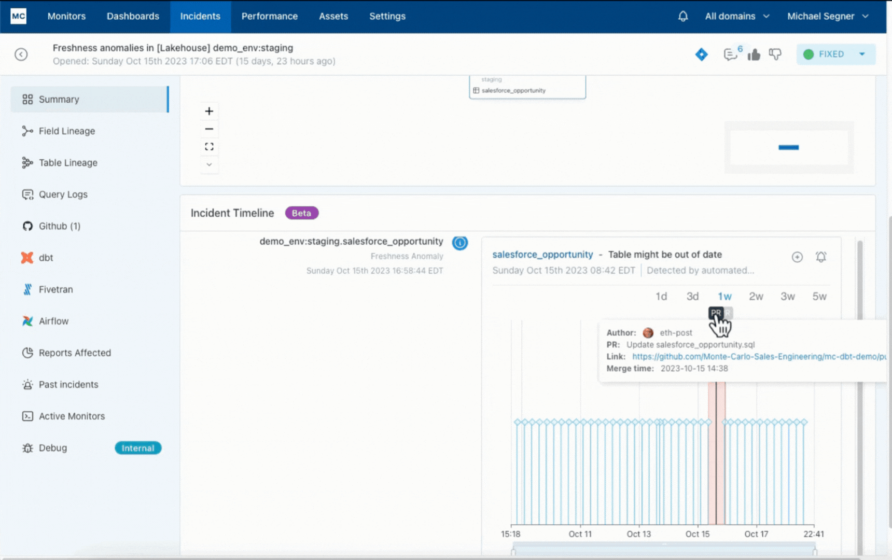Click the PR marker badge on chart
892x560 pixels.
coord(716,313)
